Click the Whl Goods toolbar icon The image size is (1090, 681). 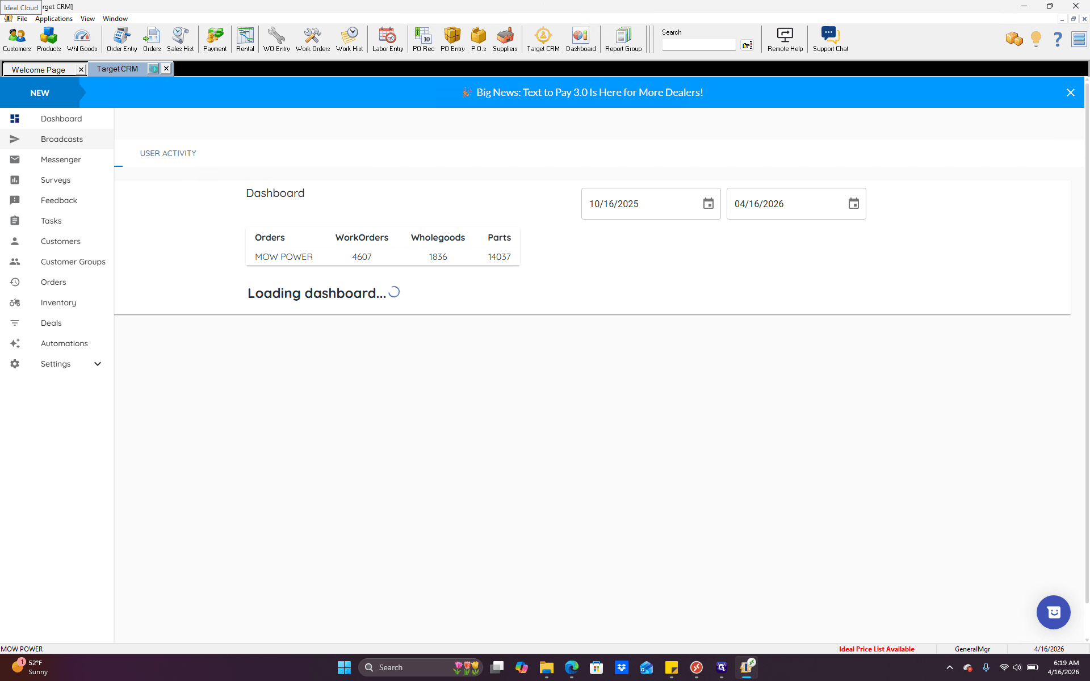pos(82,40)
